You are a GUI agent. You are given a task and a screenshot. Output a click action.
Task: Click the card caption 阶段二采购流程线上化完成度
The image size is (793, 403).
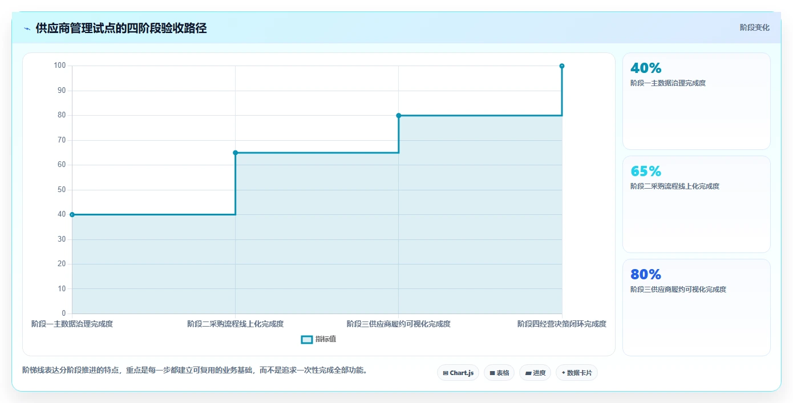(x=675, y=186)
